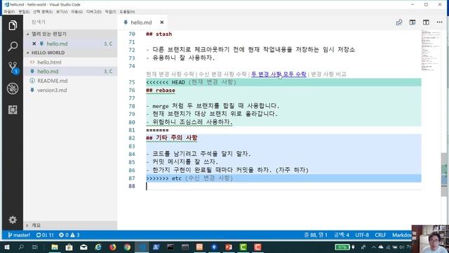Select hello.md in HELLO-WORLD file tree

click(x=70, y=72)
